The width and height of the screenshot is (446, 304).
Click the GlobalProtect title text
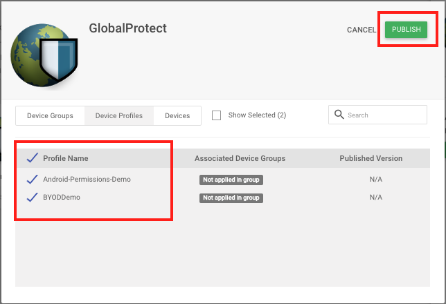coord(127,28)
